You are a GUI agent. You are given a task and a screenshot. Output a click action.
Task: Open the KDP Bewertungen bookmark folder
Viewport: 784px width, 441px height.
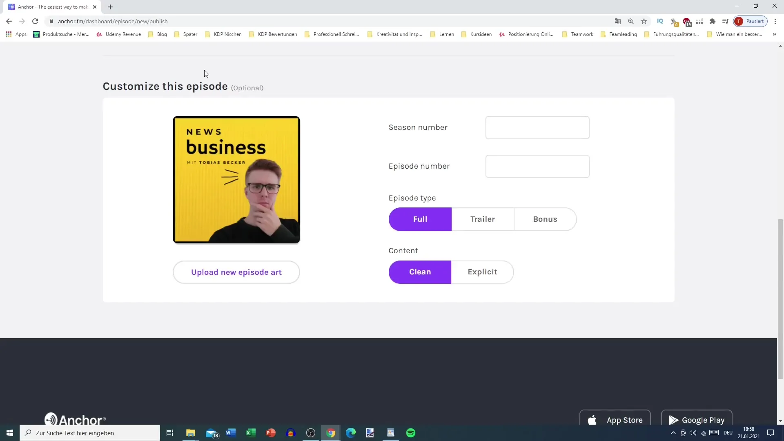coord(273,34)
